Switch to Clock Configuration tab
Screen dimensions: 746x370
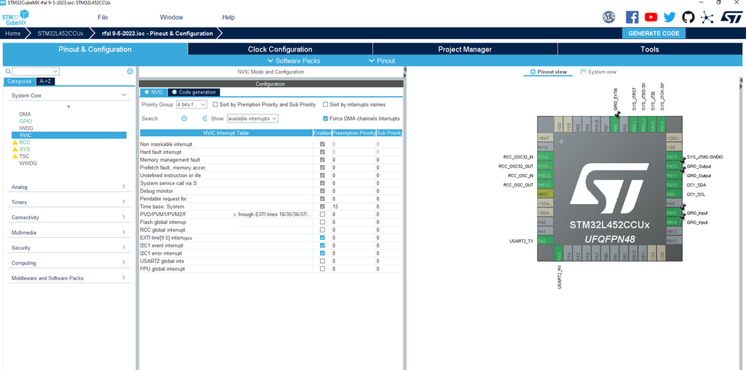pos(280,49)
